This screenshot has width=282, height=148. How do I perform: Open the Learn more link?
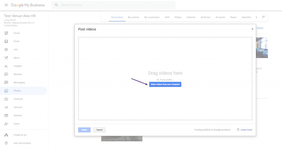[x=246, y=130]
